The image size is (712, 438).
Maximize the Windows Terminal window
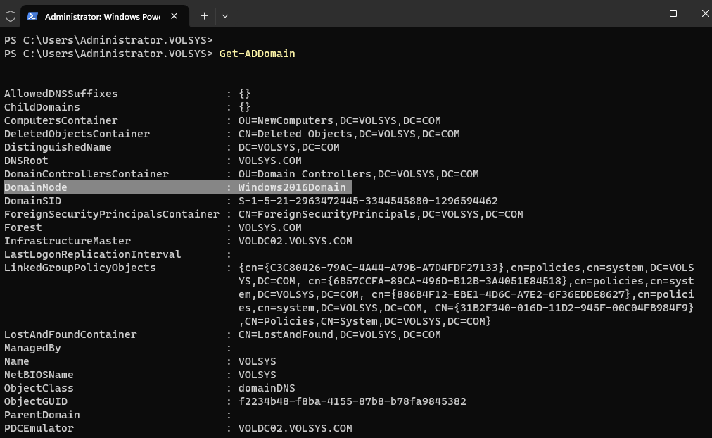click(x=673, y=13)
